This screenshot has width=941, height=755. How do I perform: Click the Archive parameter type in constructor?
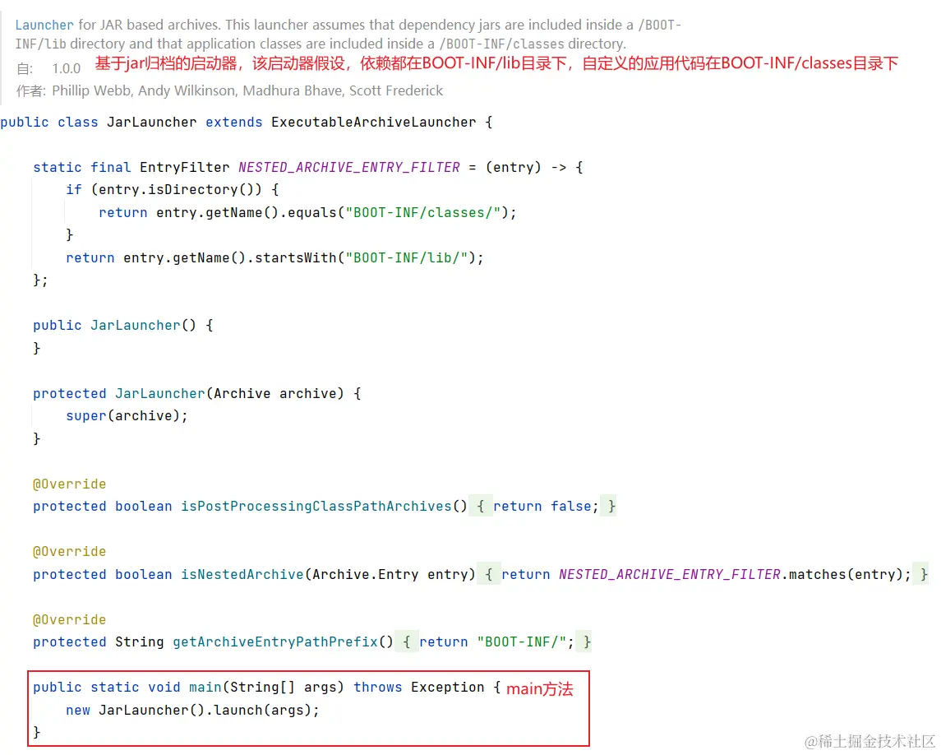pos(242,393)
